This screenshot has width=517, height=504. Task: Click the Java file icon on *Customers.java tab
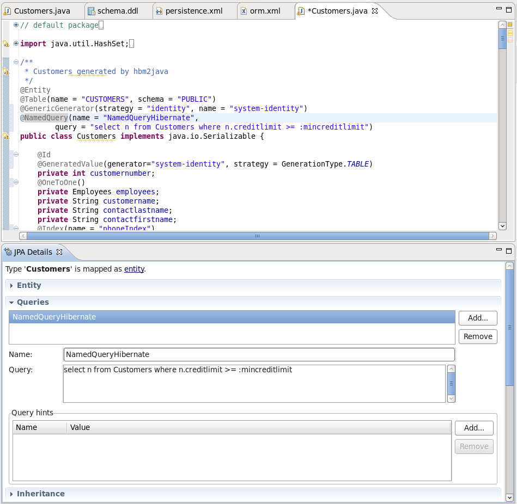coord(300,10)
